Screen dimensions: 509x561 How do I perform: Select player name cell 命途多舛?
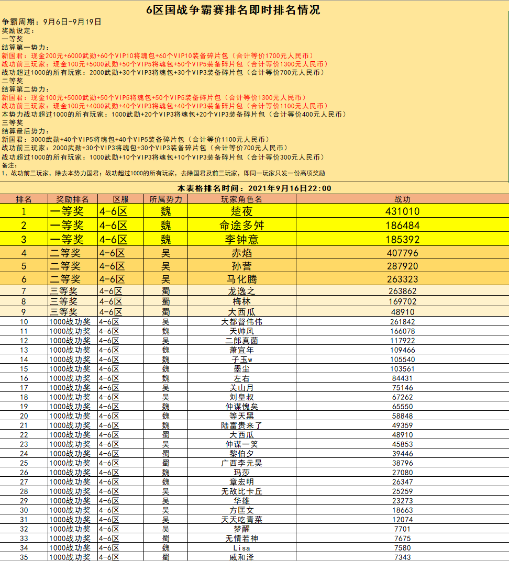(x=241, y=225)
